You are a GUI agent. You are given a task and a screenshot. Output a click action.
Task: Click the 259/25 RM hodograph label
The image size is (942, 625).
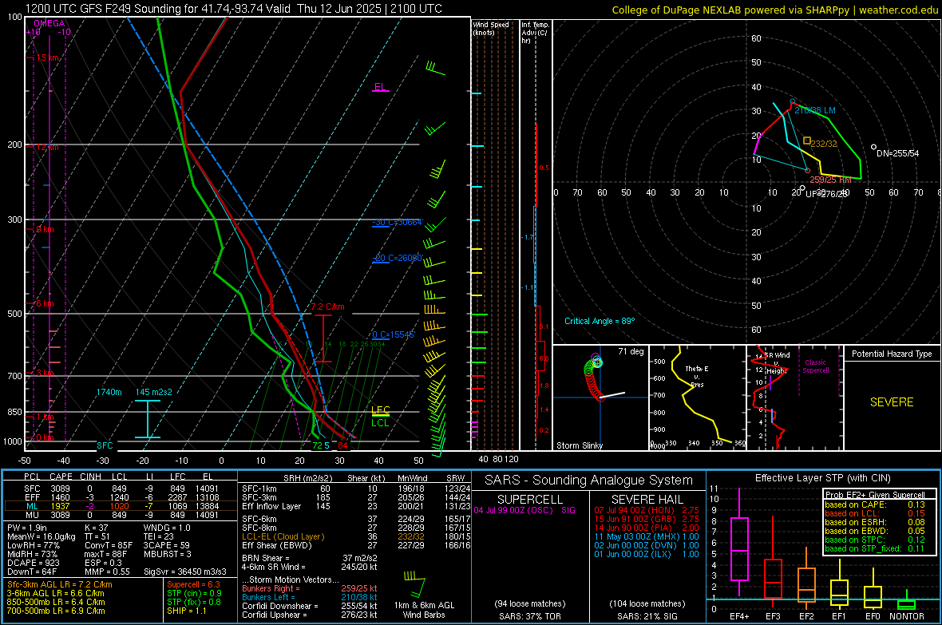(x=830, y=179)
